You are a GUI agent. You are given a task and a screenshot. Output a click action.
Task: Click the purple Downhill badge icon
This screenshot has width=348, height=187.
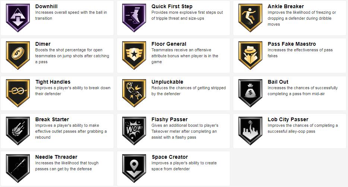tap(18, 18)
